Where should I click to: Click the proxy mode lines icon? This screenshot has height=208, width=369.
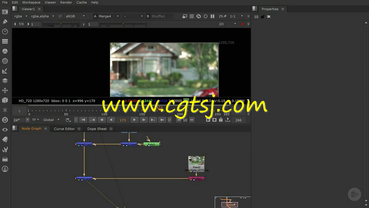click(x=192, y=16)
